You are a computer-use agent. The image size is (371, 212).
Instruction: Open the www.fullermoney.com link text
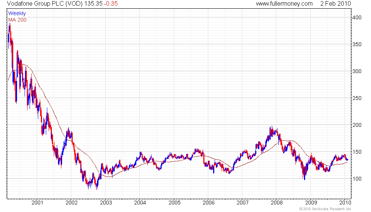(x=284, y=4)
